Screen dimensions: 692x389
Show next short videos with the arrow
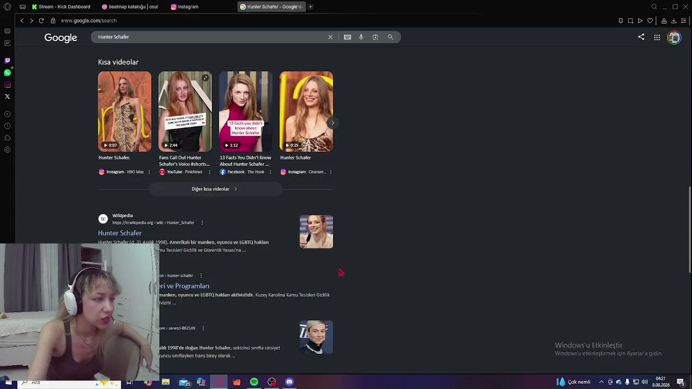(x=332, y=123)
